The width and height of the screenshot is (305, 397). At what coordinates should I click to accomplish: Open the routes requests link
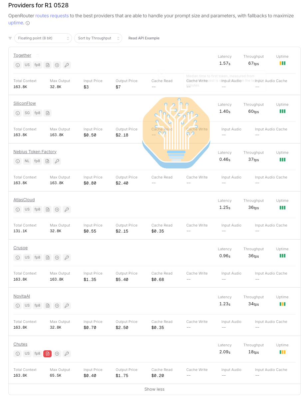[52, 16]
